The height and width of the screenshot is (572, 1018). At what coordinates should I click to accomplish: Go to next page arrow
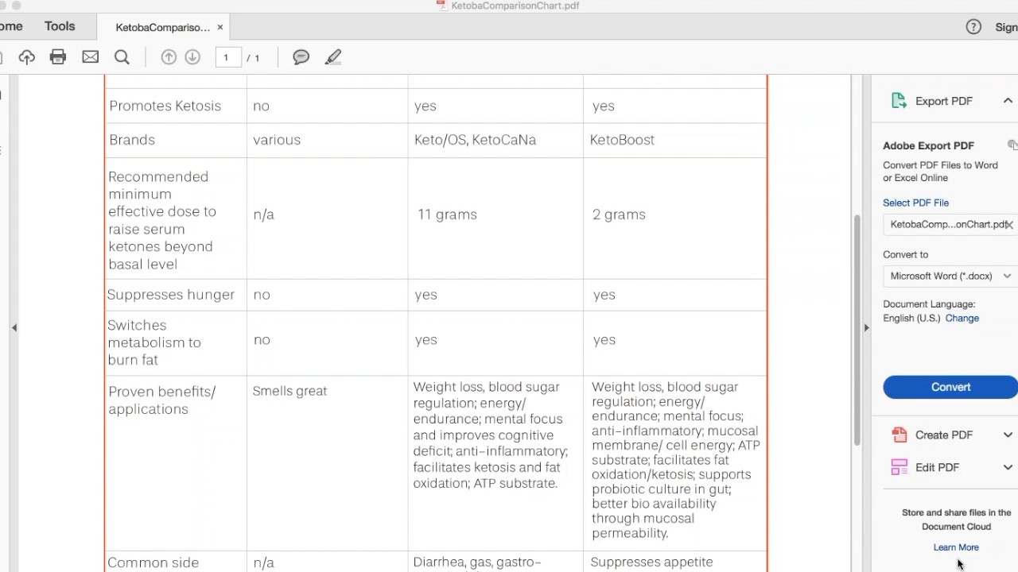coord(192,57)
